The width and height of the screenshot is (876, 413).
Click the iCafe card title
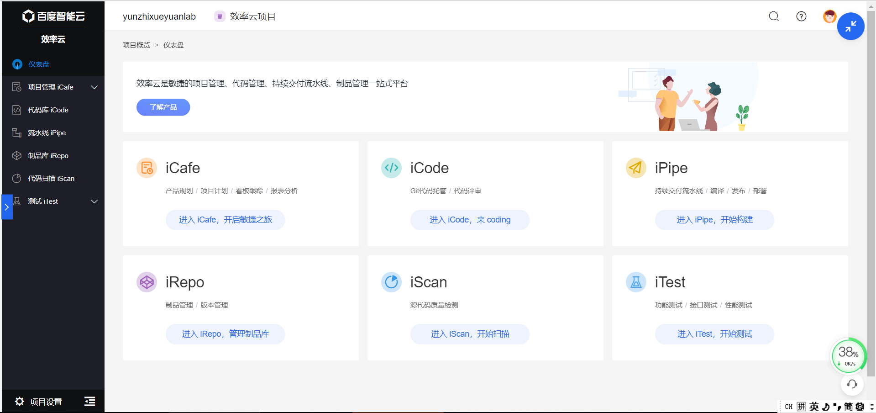coord(183,168)
